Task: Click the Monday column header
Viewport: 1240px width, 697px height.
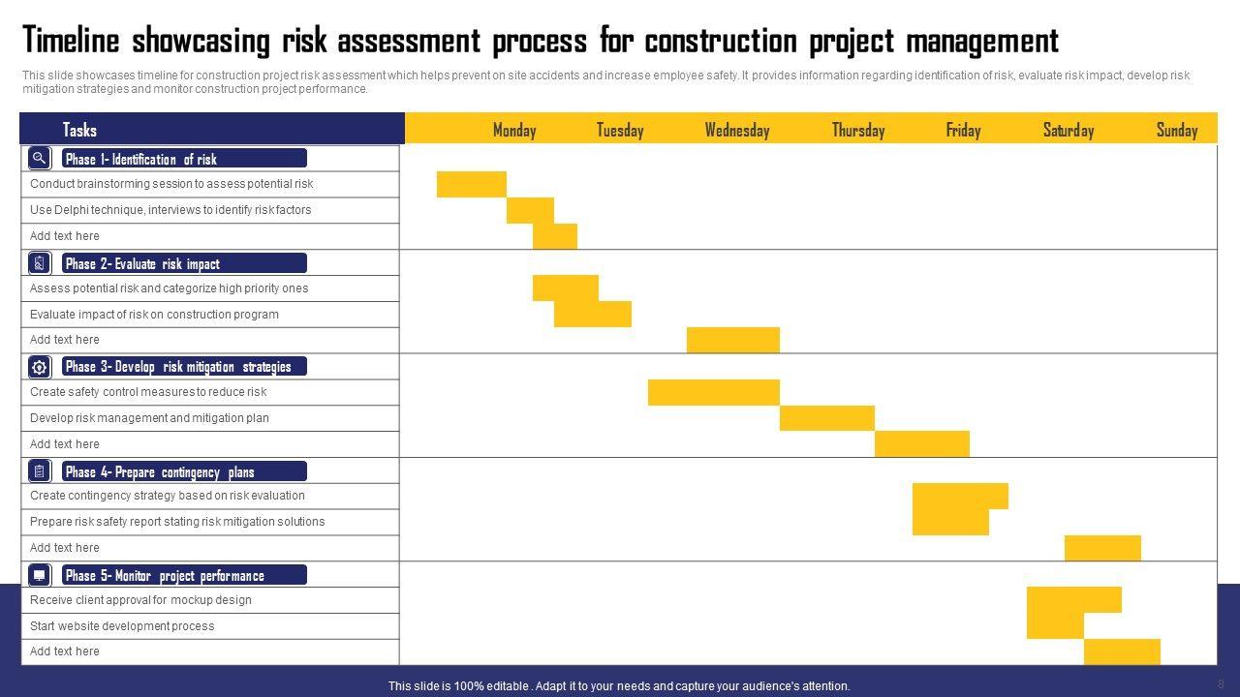Action: (514, 130)
